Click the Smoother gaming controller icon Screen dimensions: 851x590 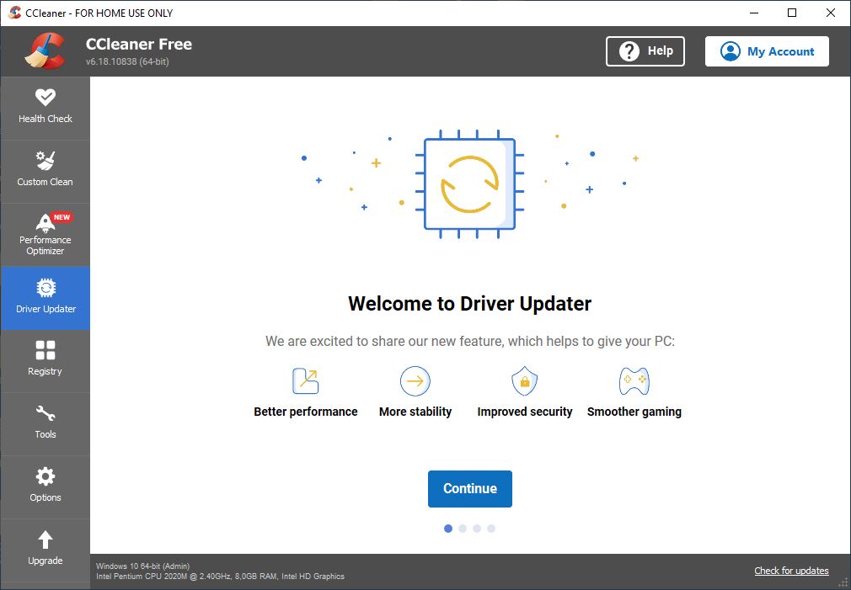[634, 381]
